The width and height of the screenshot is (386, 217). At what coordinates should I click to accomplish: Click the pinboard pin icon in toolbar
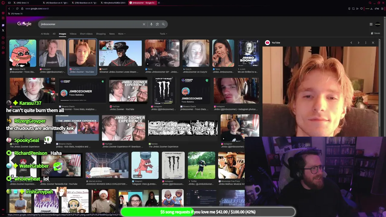[x=349, y=8]
